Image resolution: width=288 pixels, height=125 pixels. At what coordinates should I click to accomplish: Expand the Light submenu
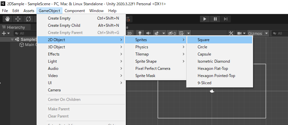pyautogui.click(x=81, y=61)
